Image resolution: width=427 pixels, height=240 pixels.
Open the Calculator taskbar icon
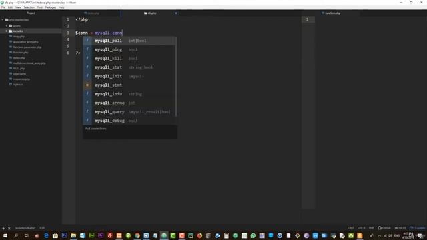click(226, 235)
